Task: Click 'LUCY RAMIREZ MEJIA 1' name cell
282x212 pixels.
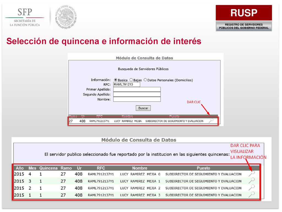Action: click(x=140, y=181)
